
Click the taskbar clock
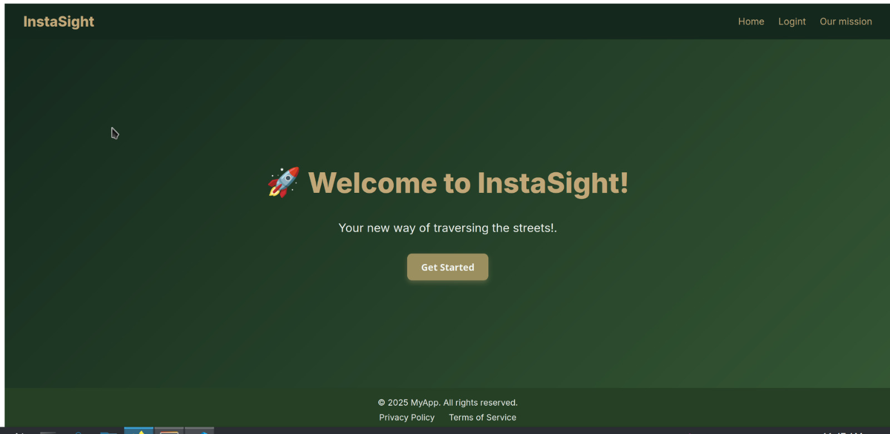pyautogui.click(x=842, y=432)
